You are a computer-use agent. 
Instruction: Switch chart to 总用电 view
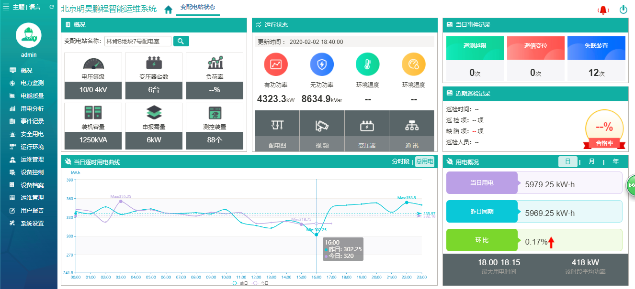click(425, 161)
